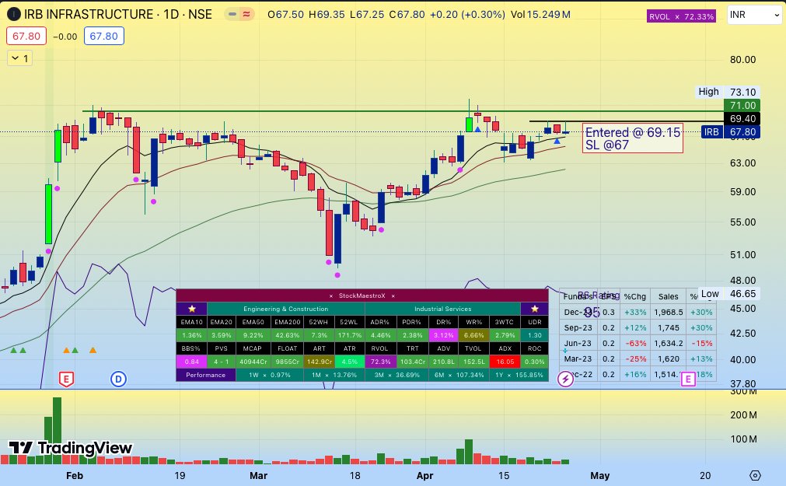Select the black 69.40 price line label
The image size is (786, 486).
coord(742,119)
